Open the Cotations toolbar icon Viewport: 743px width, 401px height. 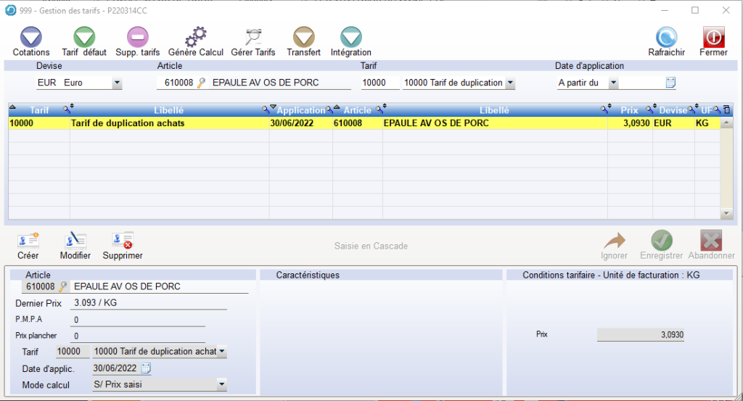31,38
